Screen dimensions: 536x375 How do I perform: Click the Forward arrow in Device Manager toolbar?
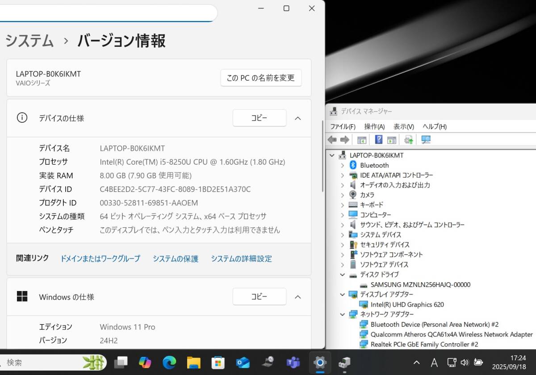(344, 140)
